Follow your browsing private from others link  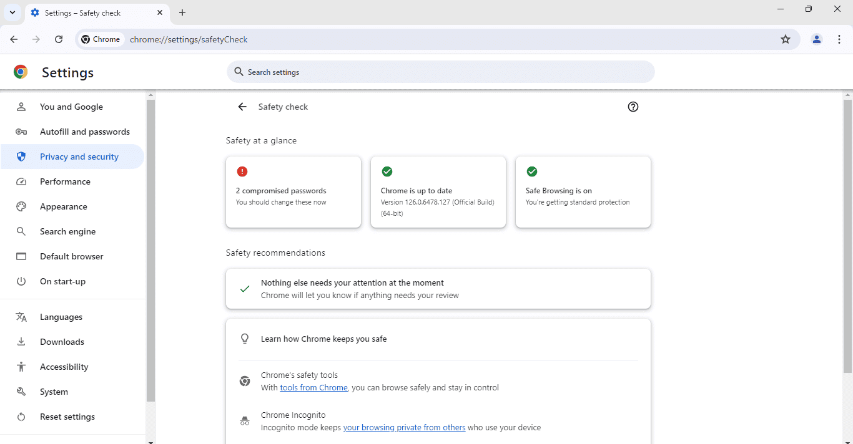point(404,427)
